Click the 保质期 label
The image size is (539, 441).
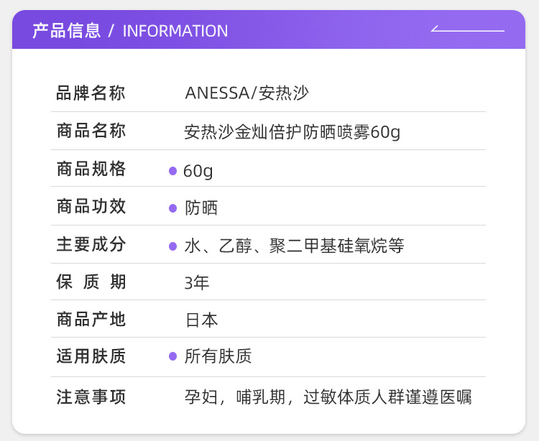pos(91,282)
